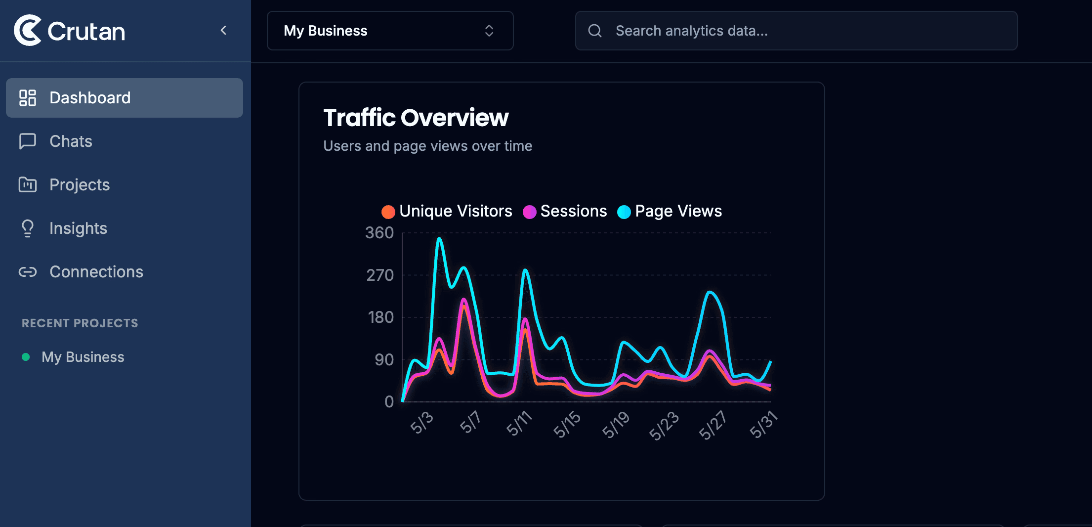Click the Connections link icon

[28, 272]
